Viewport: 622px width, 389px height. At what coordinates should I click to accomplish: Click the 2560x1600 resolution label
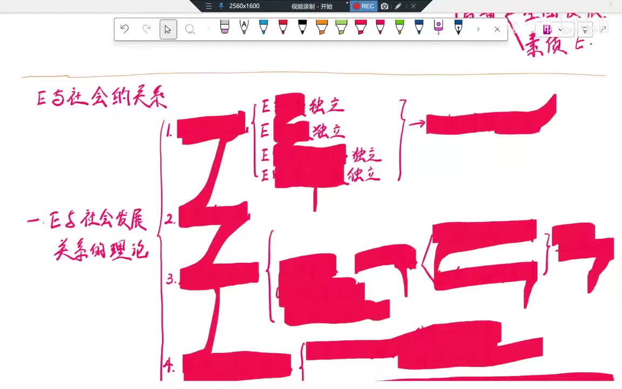pos(245,6)
